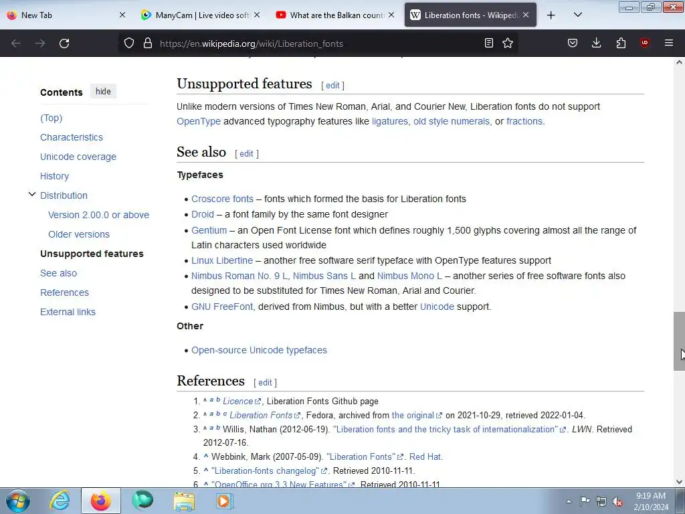List all tabs with the chevron dropdown

(x=577, y=15)
